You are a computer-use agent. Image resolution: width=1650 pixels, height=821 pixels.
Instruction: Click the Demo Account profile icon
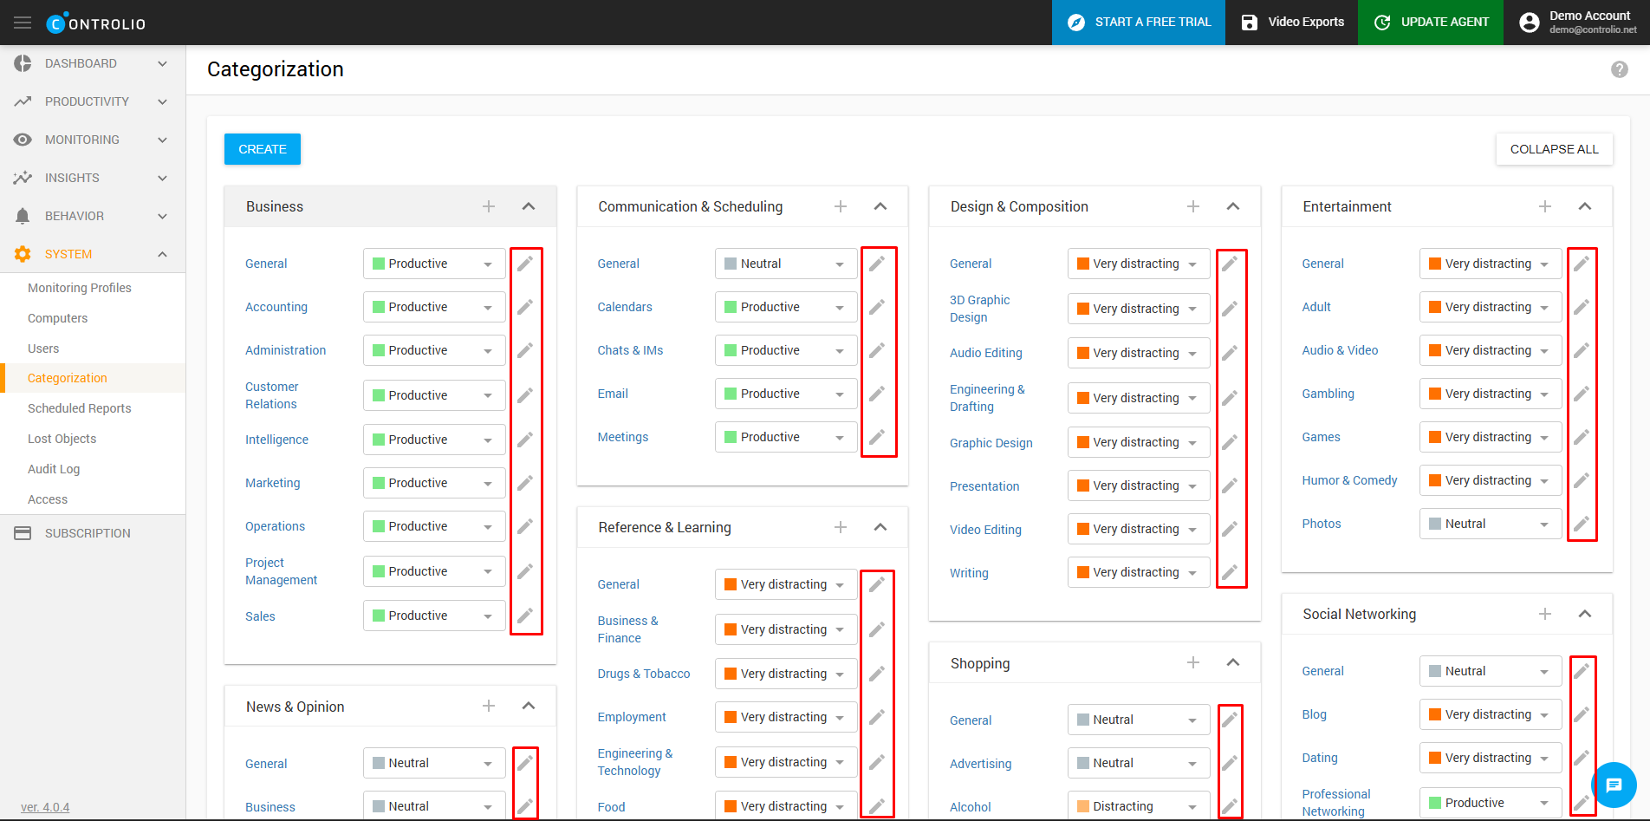click(1530, 23)
